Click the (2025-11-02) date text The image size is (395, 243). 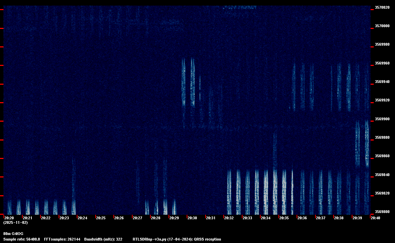(16, 222)
